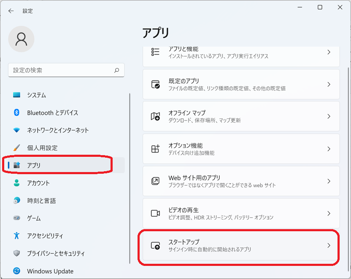Viewport: 351px width, 279px height.
Task: Open Web サイト用のアプリ via its chevron
Action: 329,181
